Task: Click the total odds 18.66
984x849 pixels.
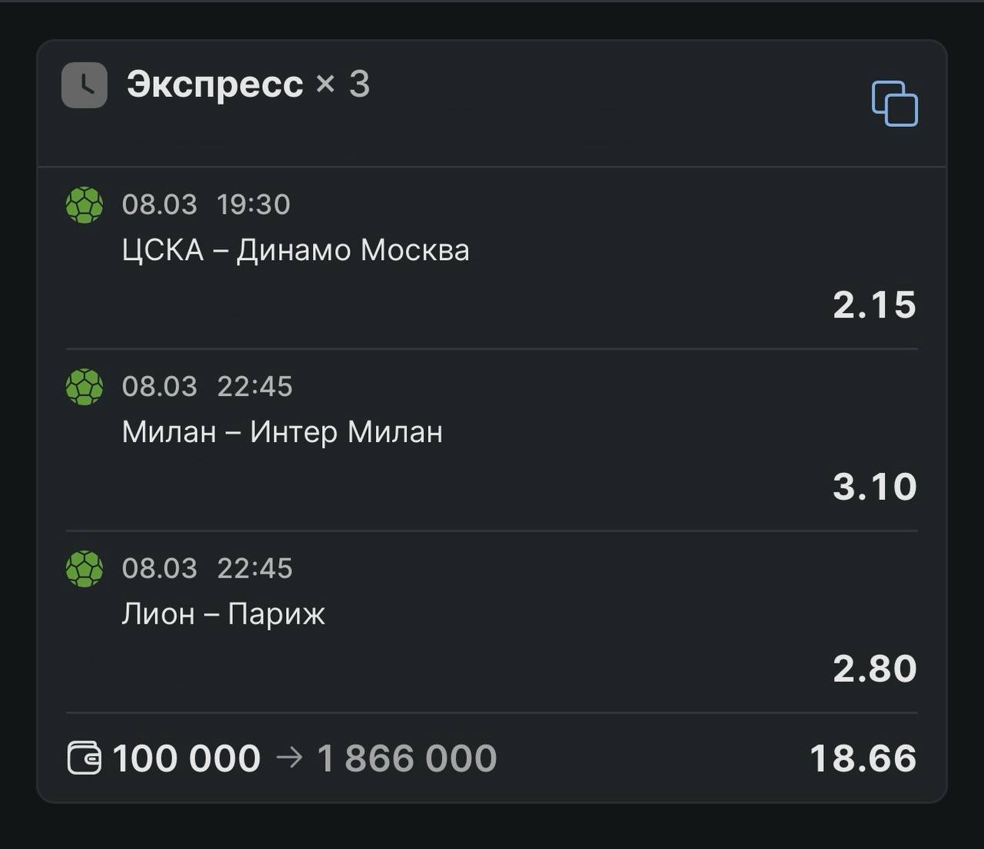Action: click(x=863, y=759)
